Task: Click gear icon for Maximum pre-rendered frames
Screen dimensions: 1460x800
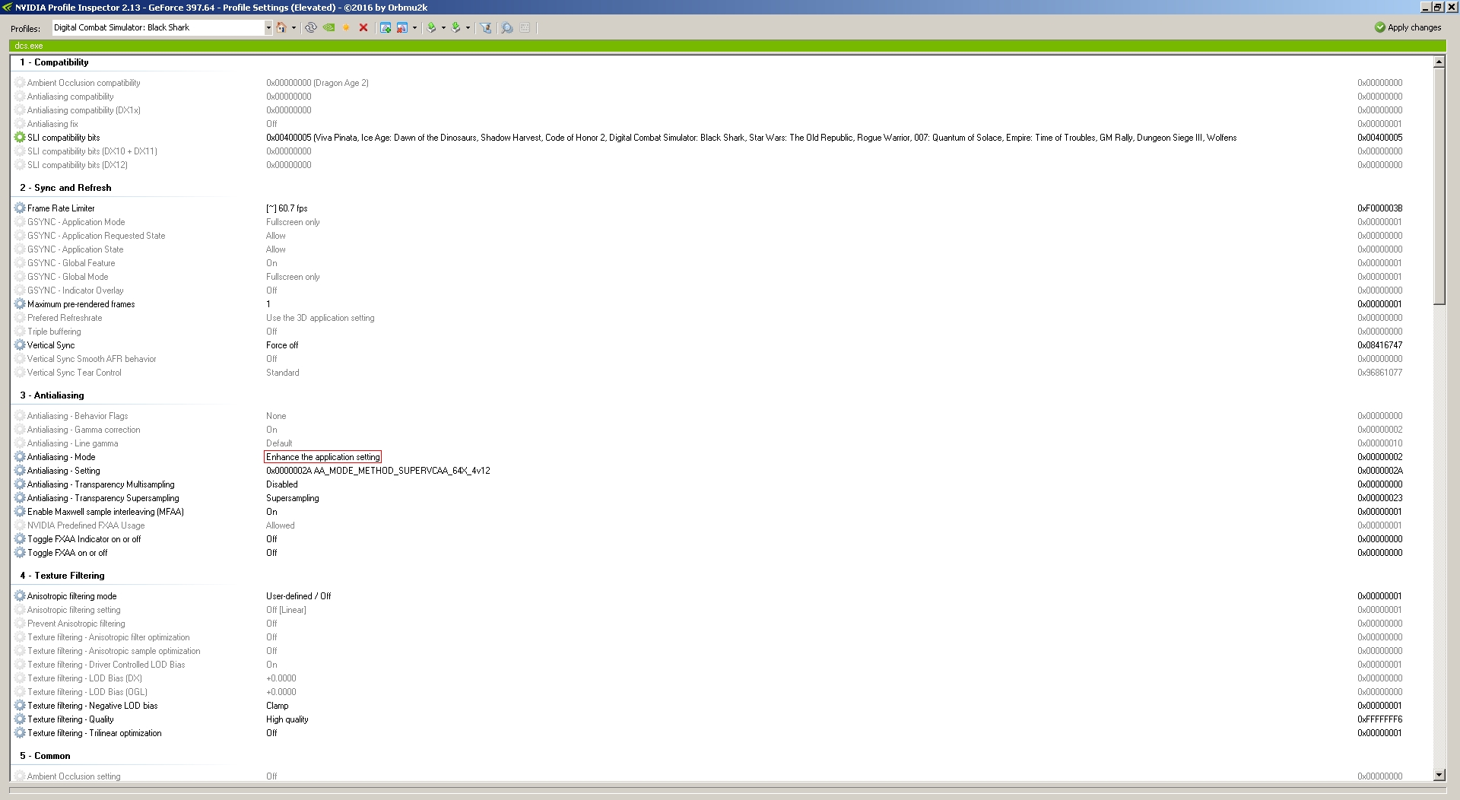Action: pyautogui.click(x=20, y=304)
